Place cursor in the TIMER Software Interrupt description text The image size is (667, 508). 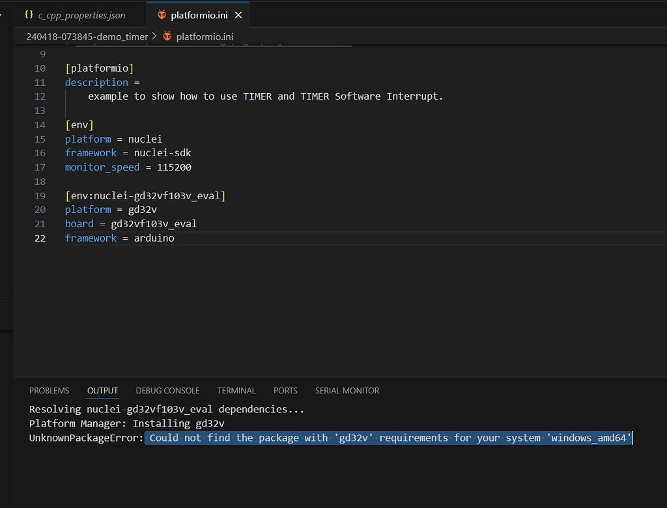266,96
